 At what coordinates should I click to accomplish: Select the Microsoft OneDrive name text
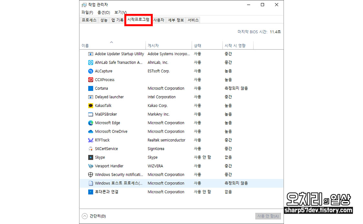click(x=111, y=132)
